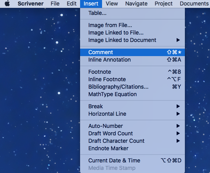Insert a MathType Equation
Screen dimensions: 210x173
tap(132, 94)
